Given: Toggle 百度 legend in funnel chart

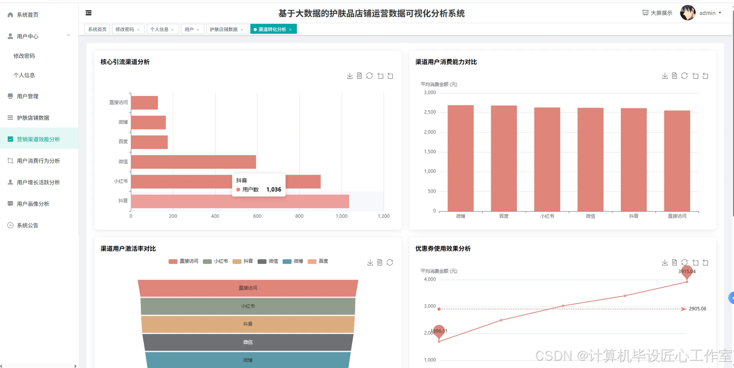Looking at the screenshot, I should [318, 261].
